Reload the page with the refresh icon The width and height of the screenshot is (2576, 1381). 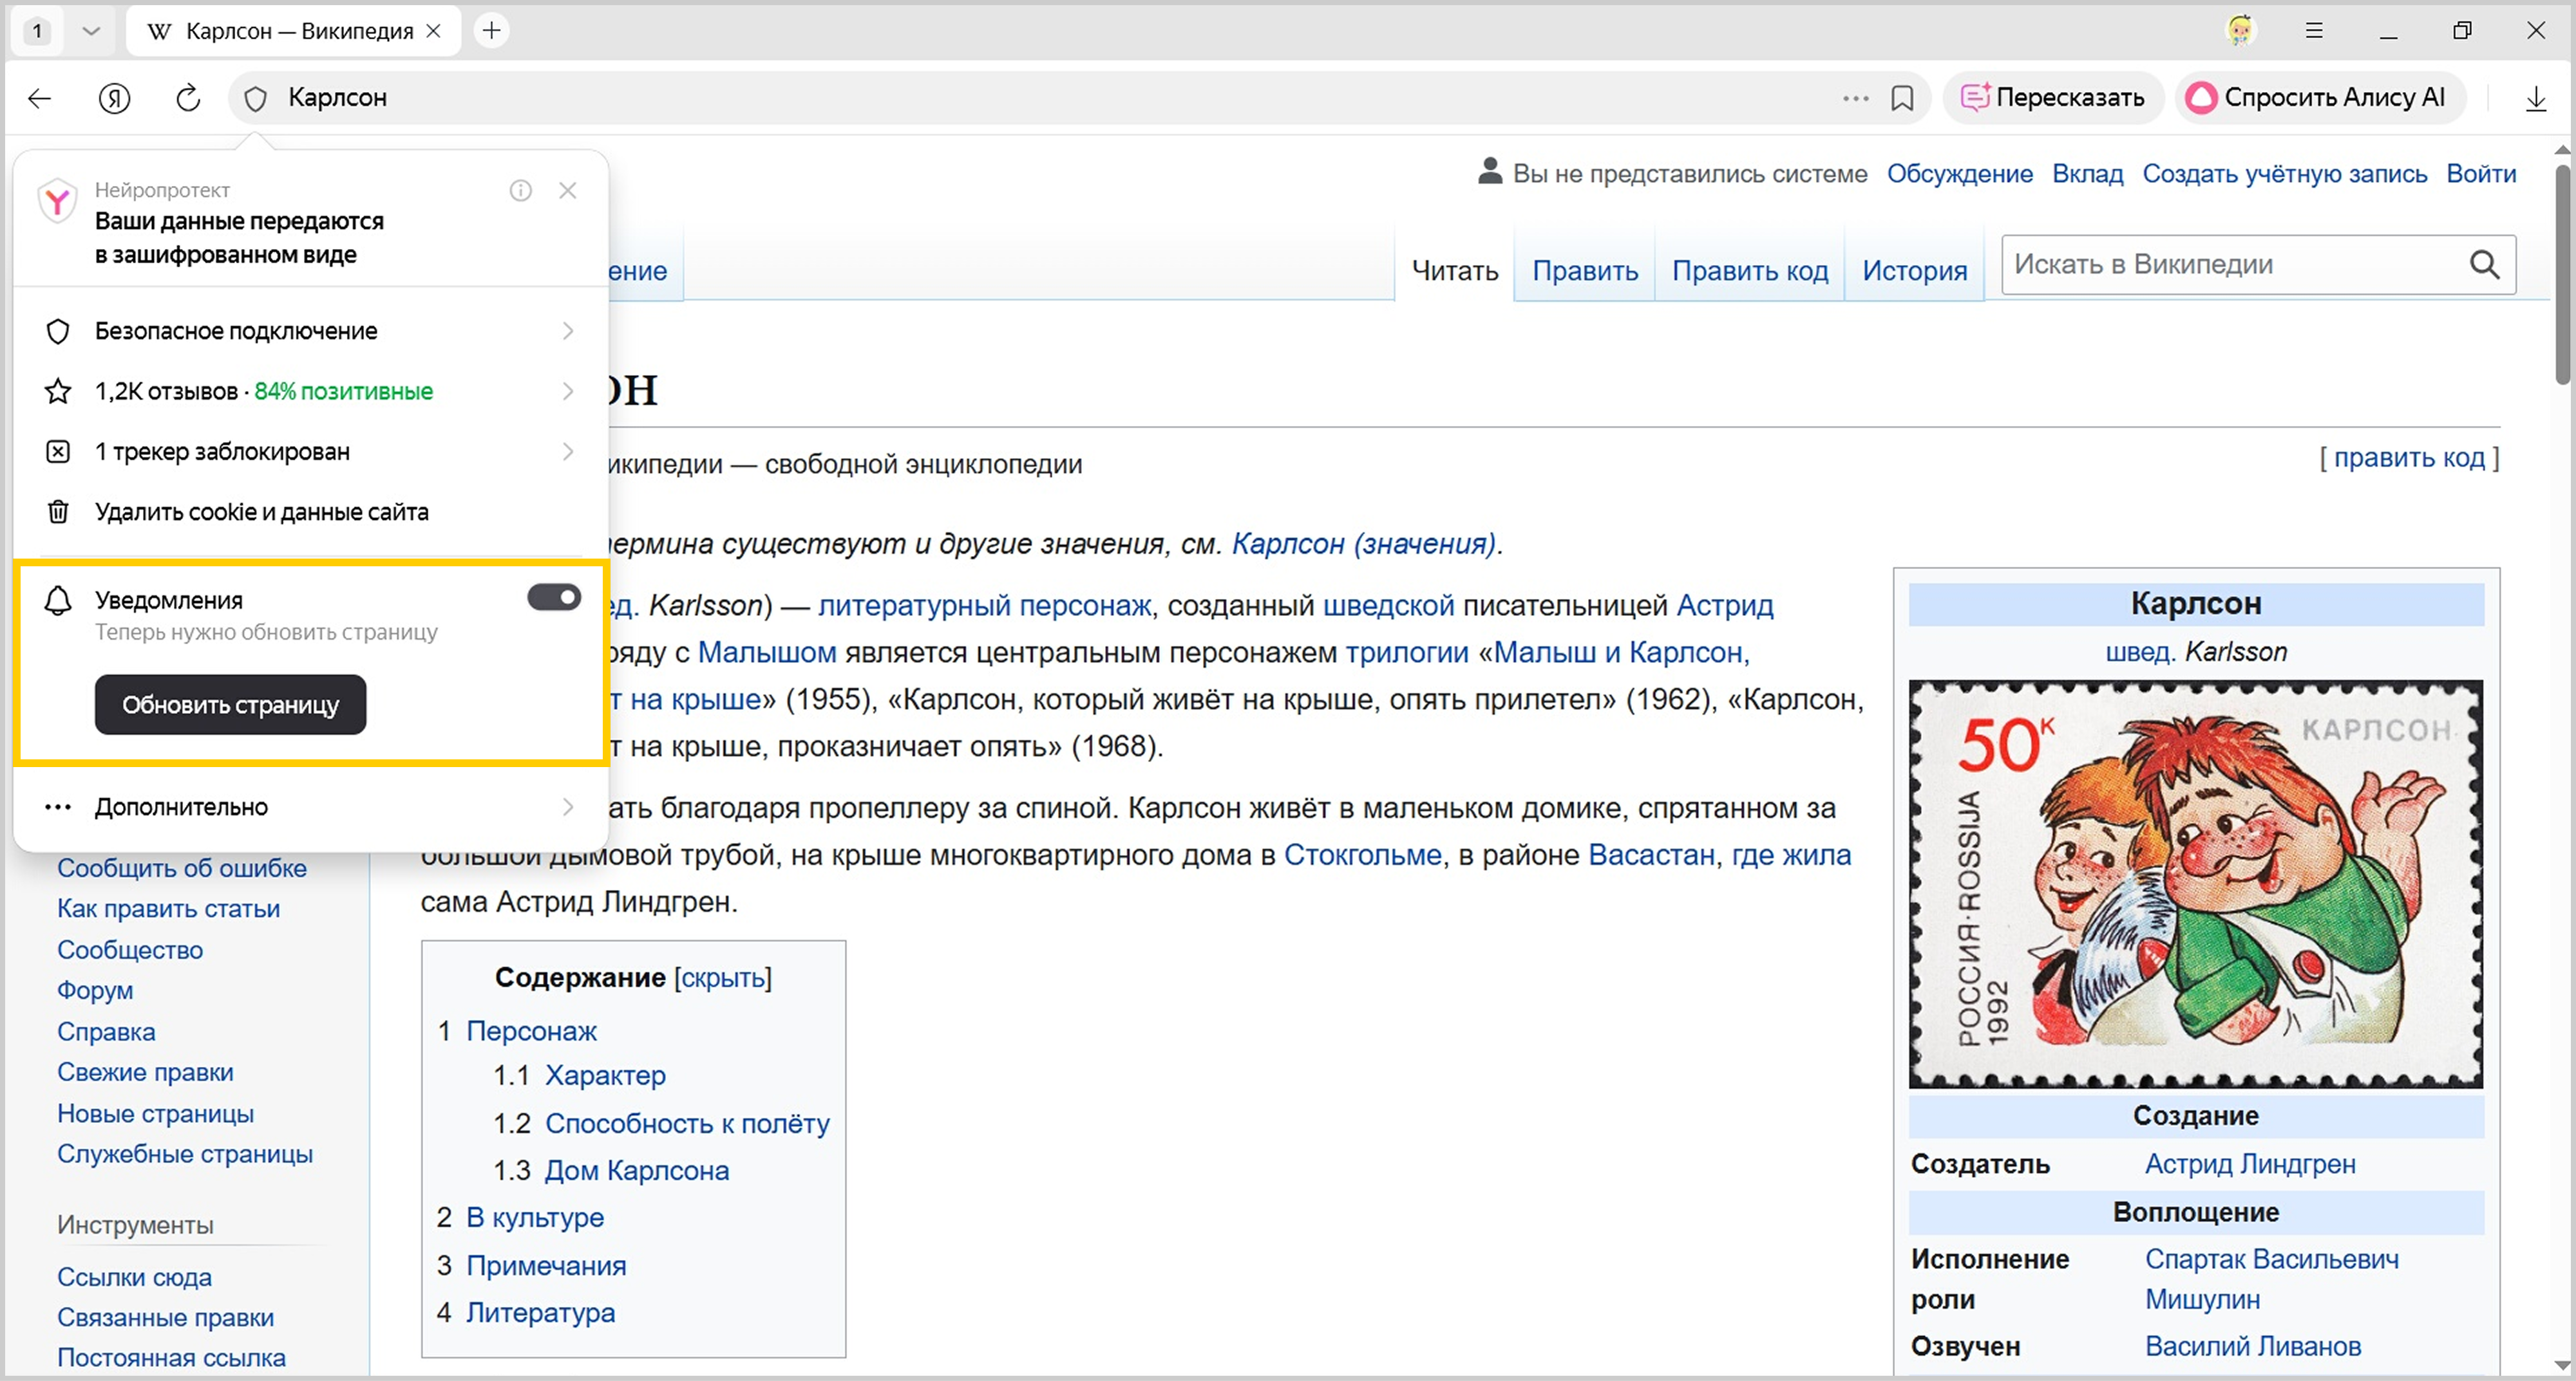click(x=188, y=98)
